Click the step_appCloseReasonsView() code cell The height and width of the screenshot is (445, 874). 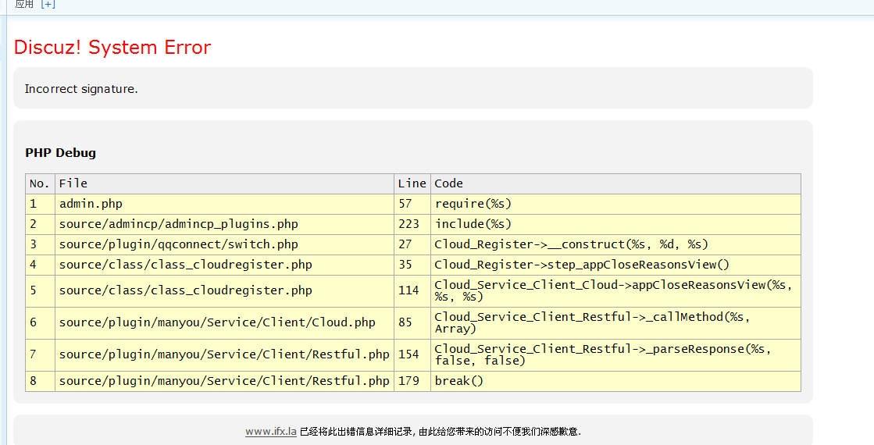[582, 265]
